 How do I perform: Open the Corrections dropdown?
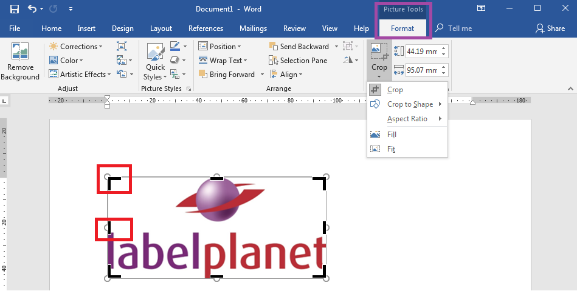coord(76,47)
